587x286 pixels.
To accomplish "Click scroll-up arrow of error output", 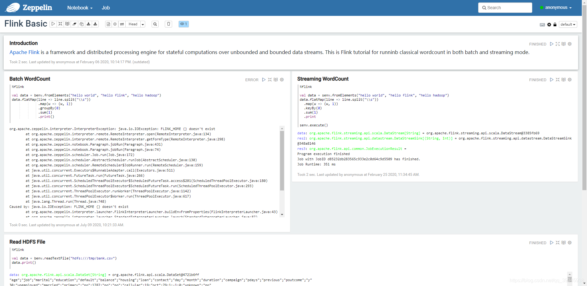I will 282,129.
